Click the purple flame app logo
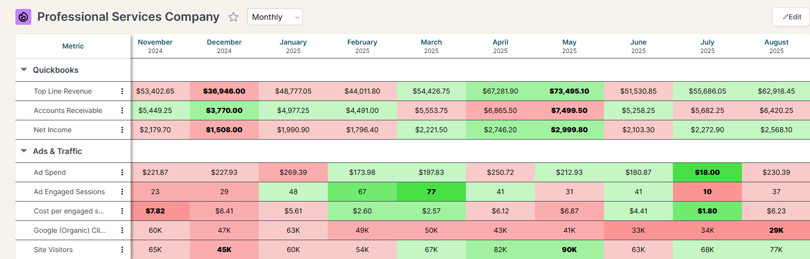The height and width of the screenshot is (259, 810). [x=23, y=17]
